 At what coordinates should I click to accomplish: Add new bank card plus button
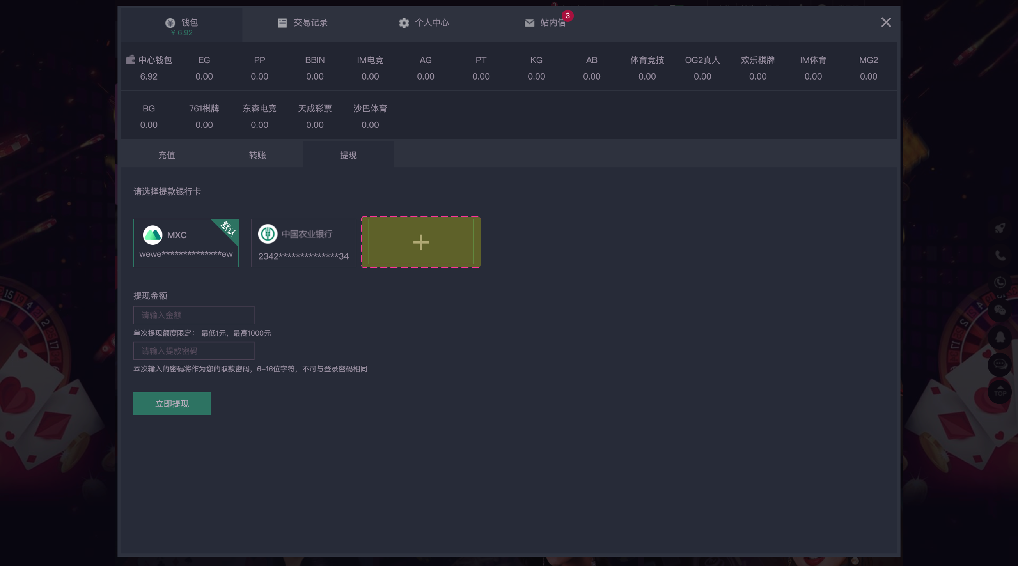coord(421,242)
